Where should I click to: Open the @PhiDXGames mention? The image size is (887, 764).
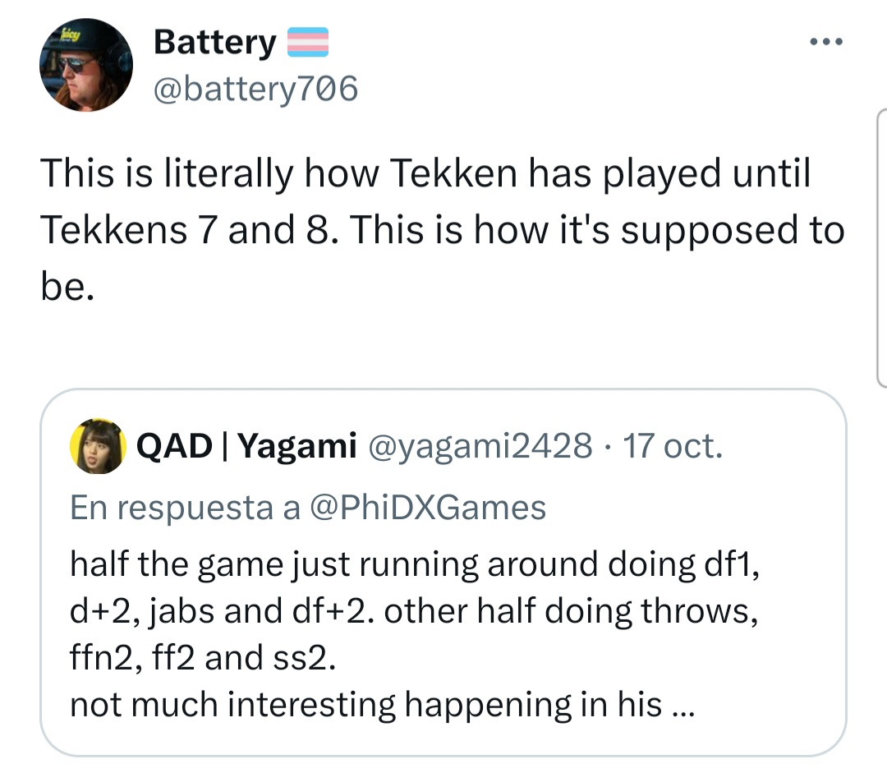point(427,508)
